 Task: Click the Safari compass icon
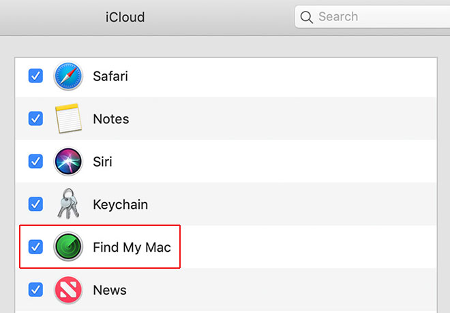[x=68, y=76]
